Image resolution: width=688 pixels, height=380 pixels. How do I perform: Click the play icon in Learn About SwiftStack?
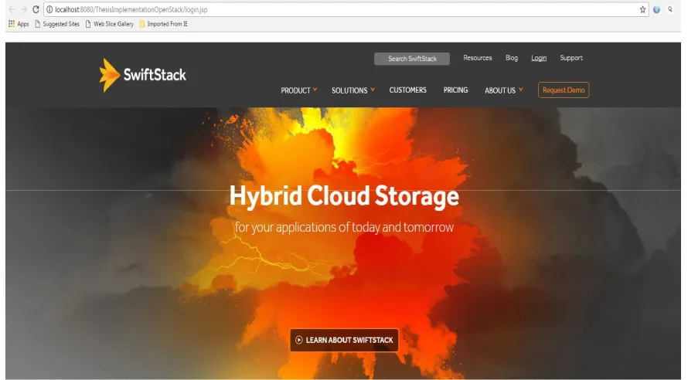click(299, 340)
